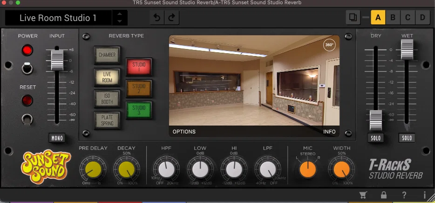Click the undo arrow icon
This screenshot has height=203, width=435.
tap(157, 18)
